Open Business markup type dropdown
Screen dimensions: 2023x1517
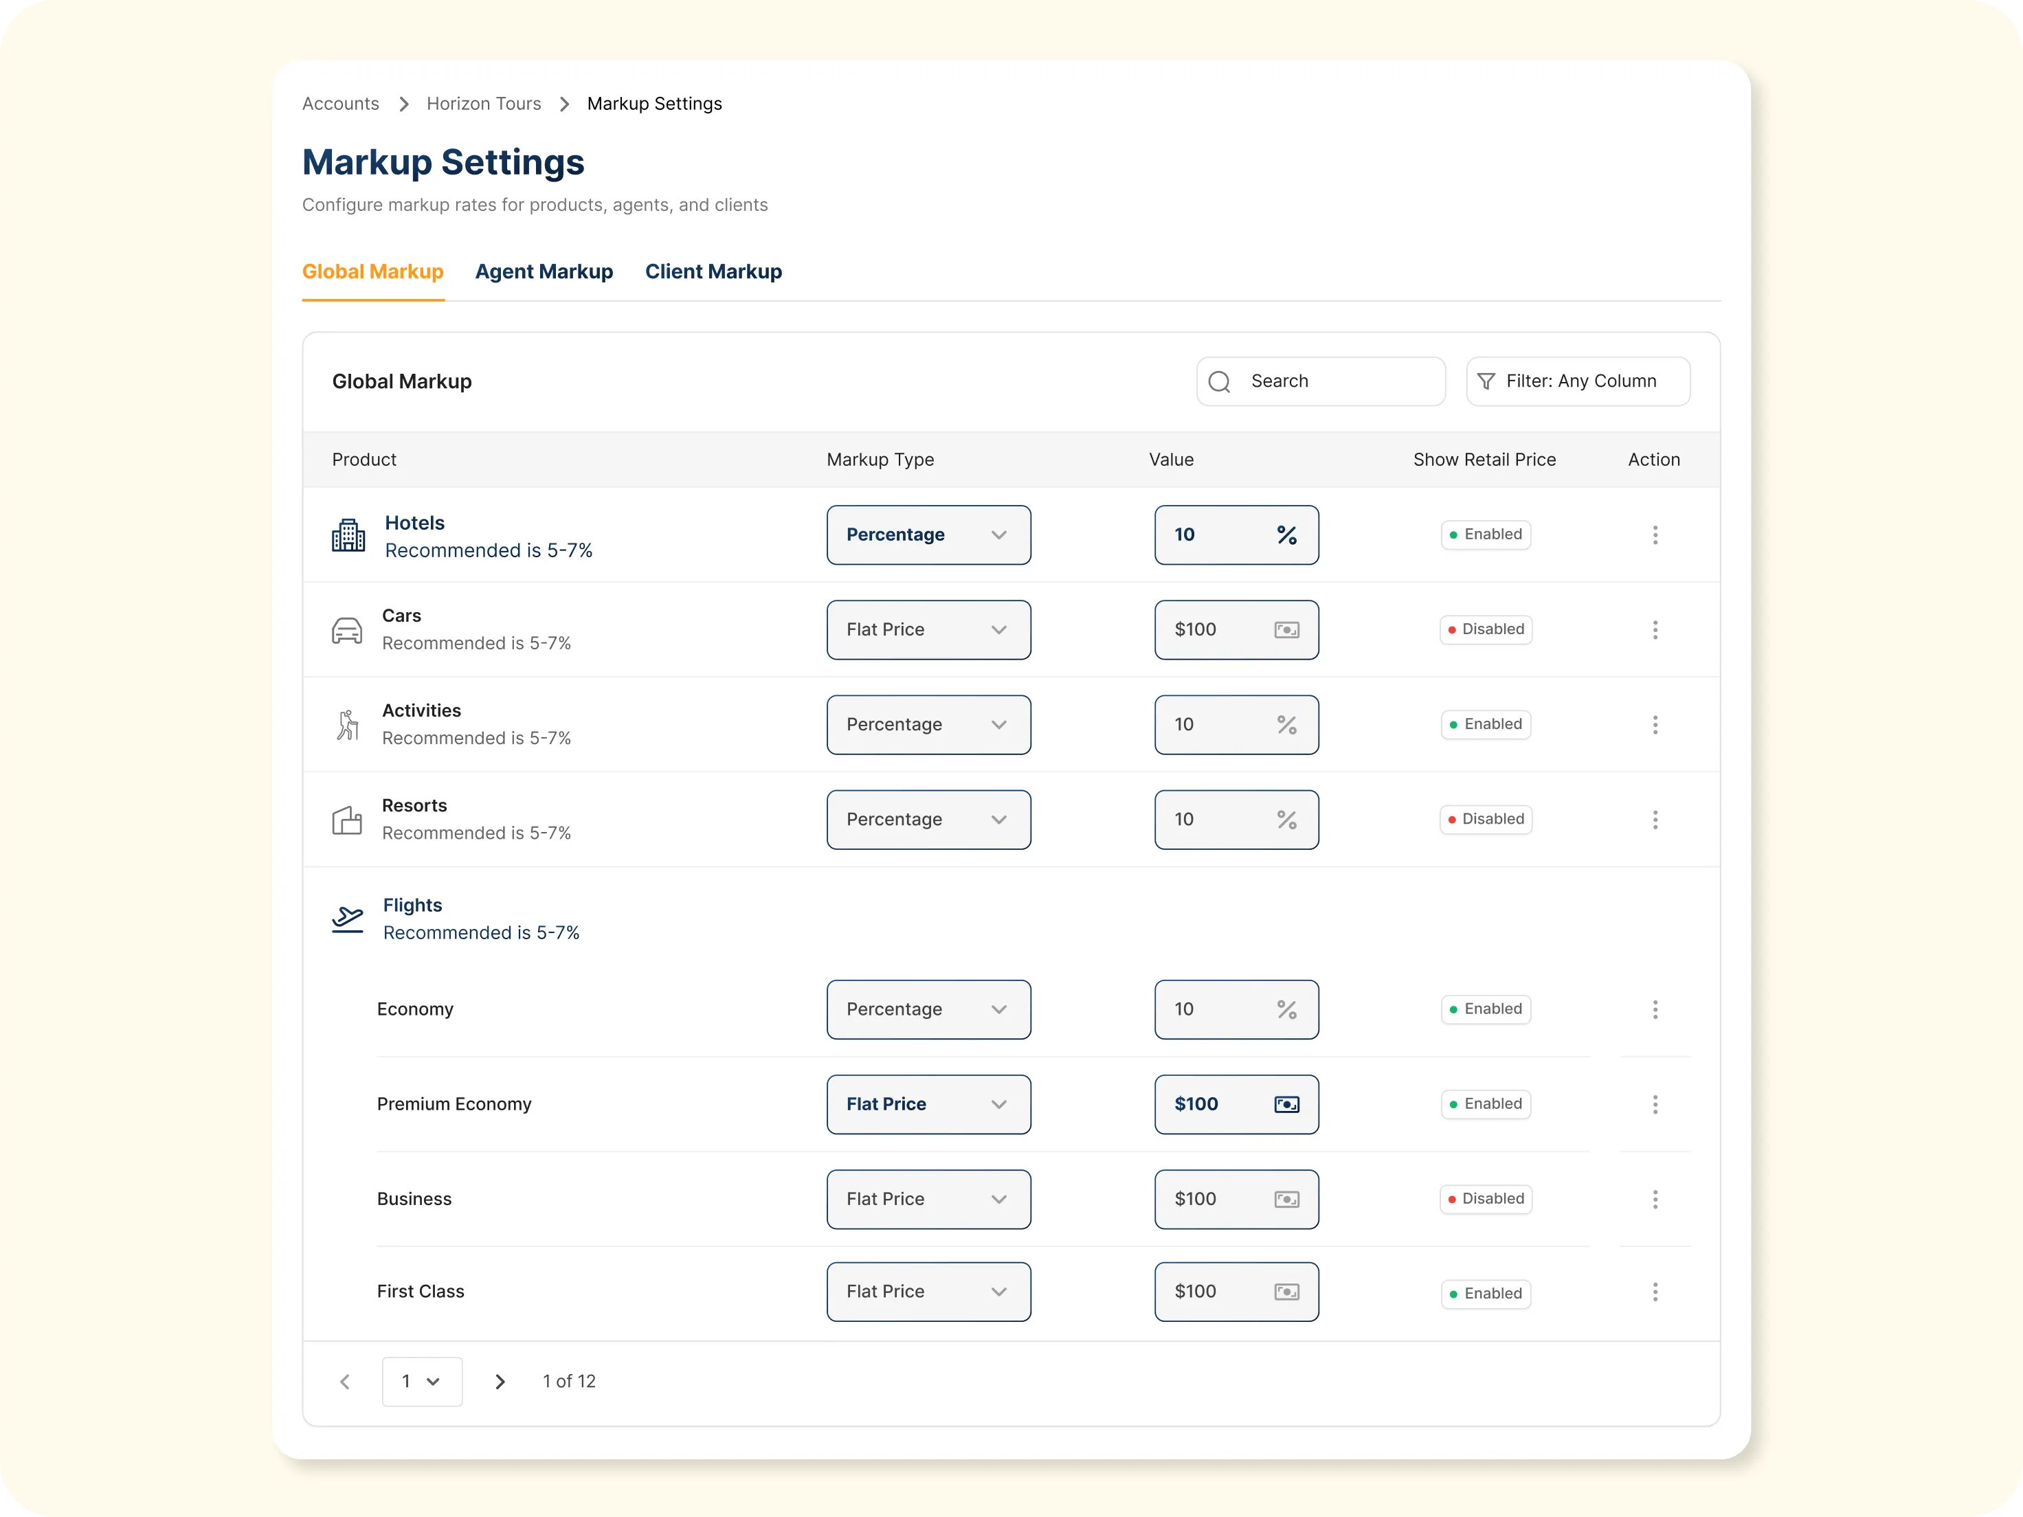coord(928,1200)
